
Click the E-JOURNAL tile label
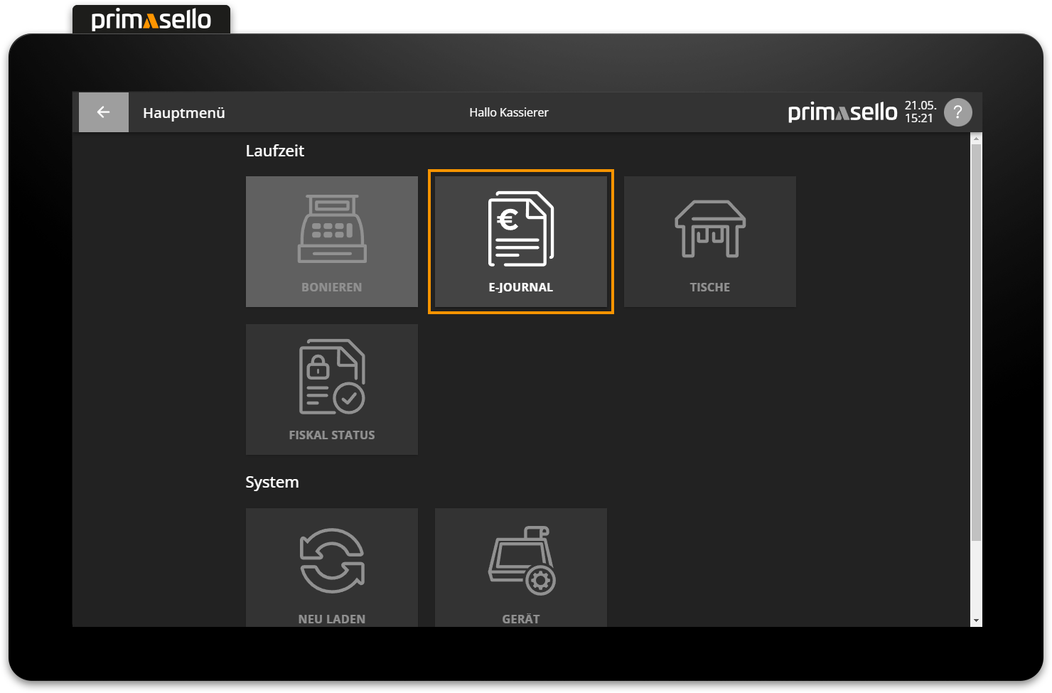tap(520, 287)
